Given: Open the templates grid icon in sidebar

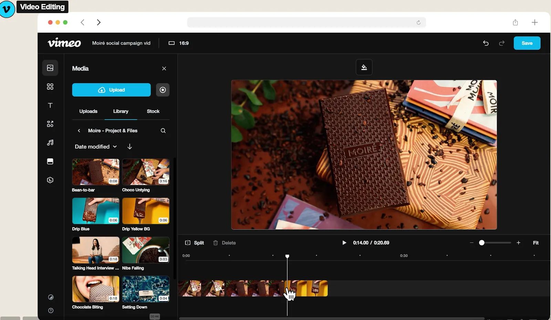Looking at the screenshot, I should coord(50,87).
